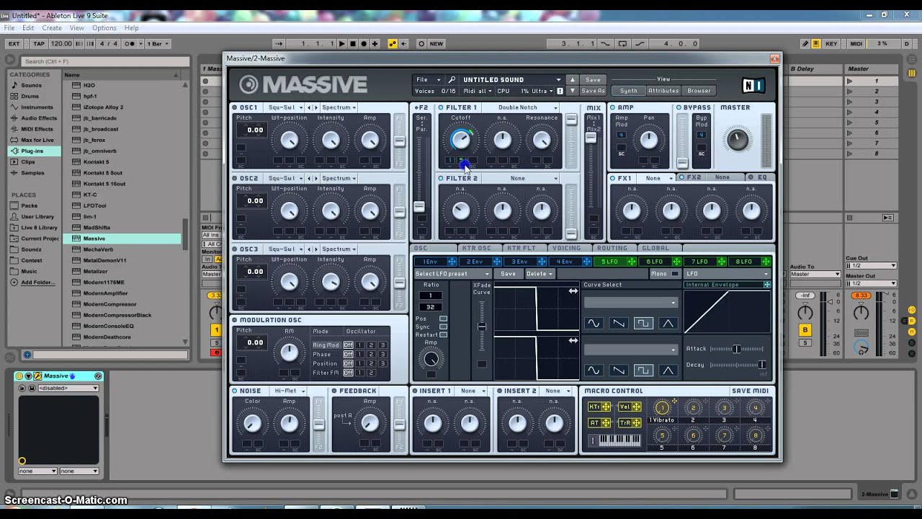The image size is (922, 519).
Task: Toggle the FX1 power button
Action: pyautogui.click(x=613, y=178)
